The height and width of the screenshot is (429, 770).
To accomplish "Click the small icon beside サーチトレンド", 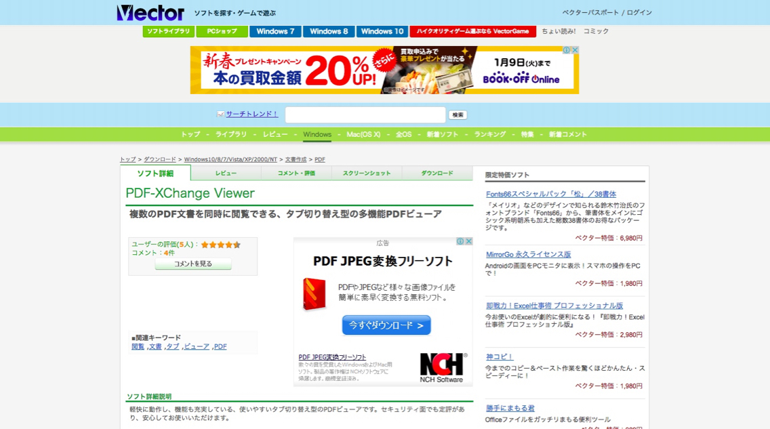I will click(x=220, y=115).
